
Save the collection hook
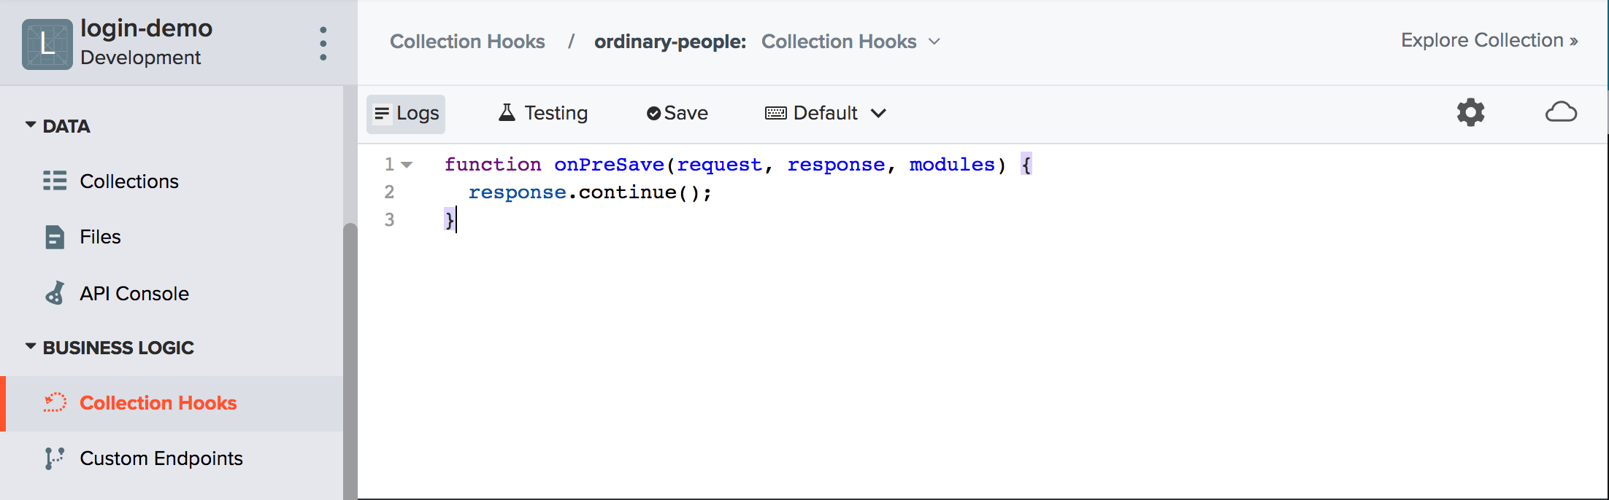click(x=677, y=114)
